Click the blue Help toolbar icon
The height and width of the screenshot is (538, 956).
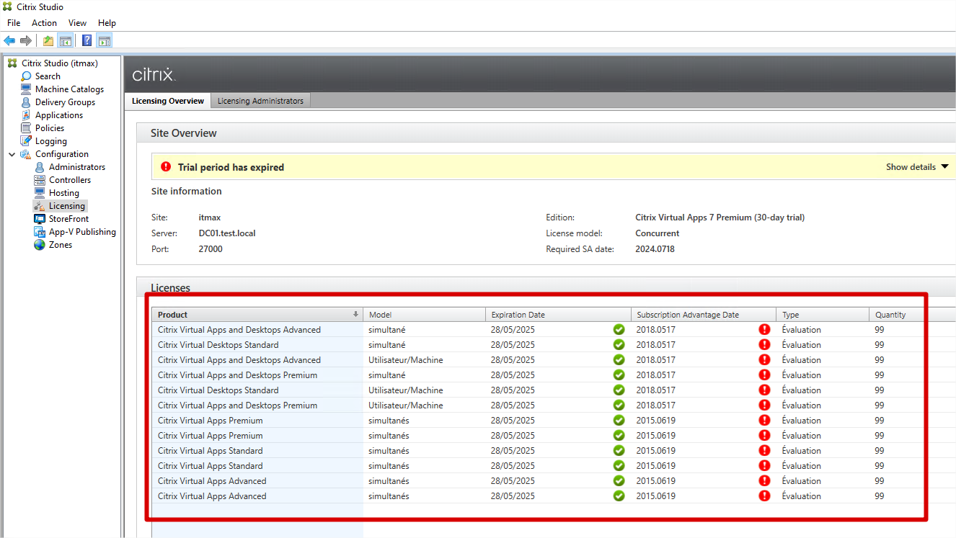point(87,41)
